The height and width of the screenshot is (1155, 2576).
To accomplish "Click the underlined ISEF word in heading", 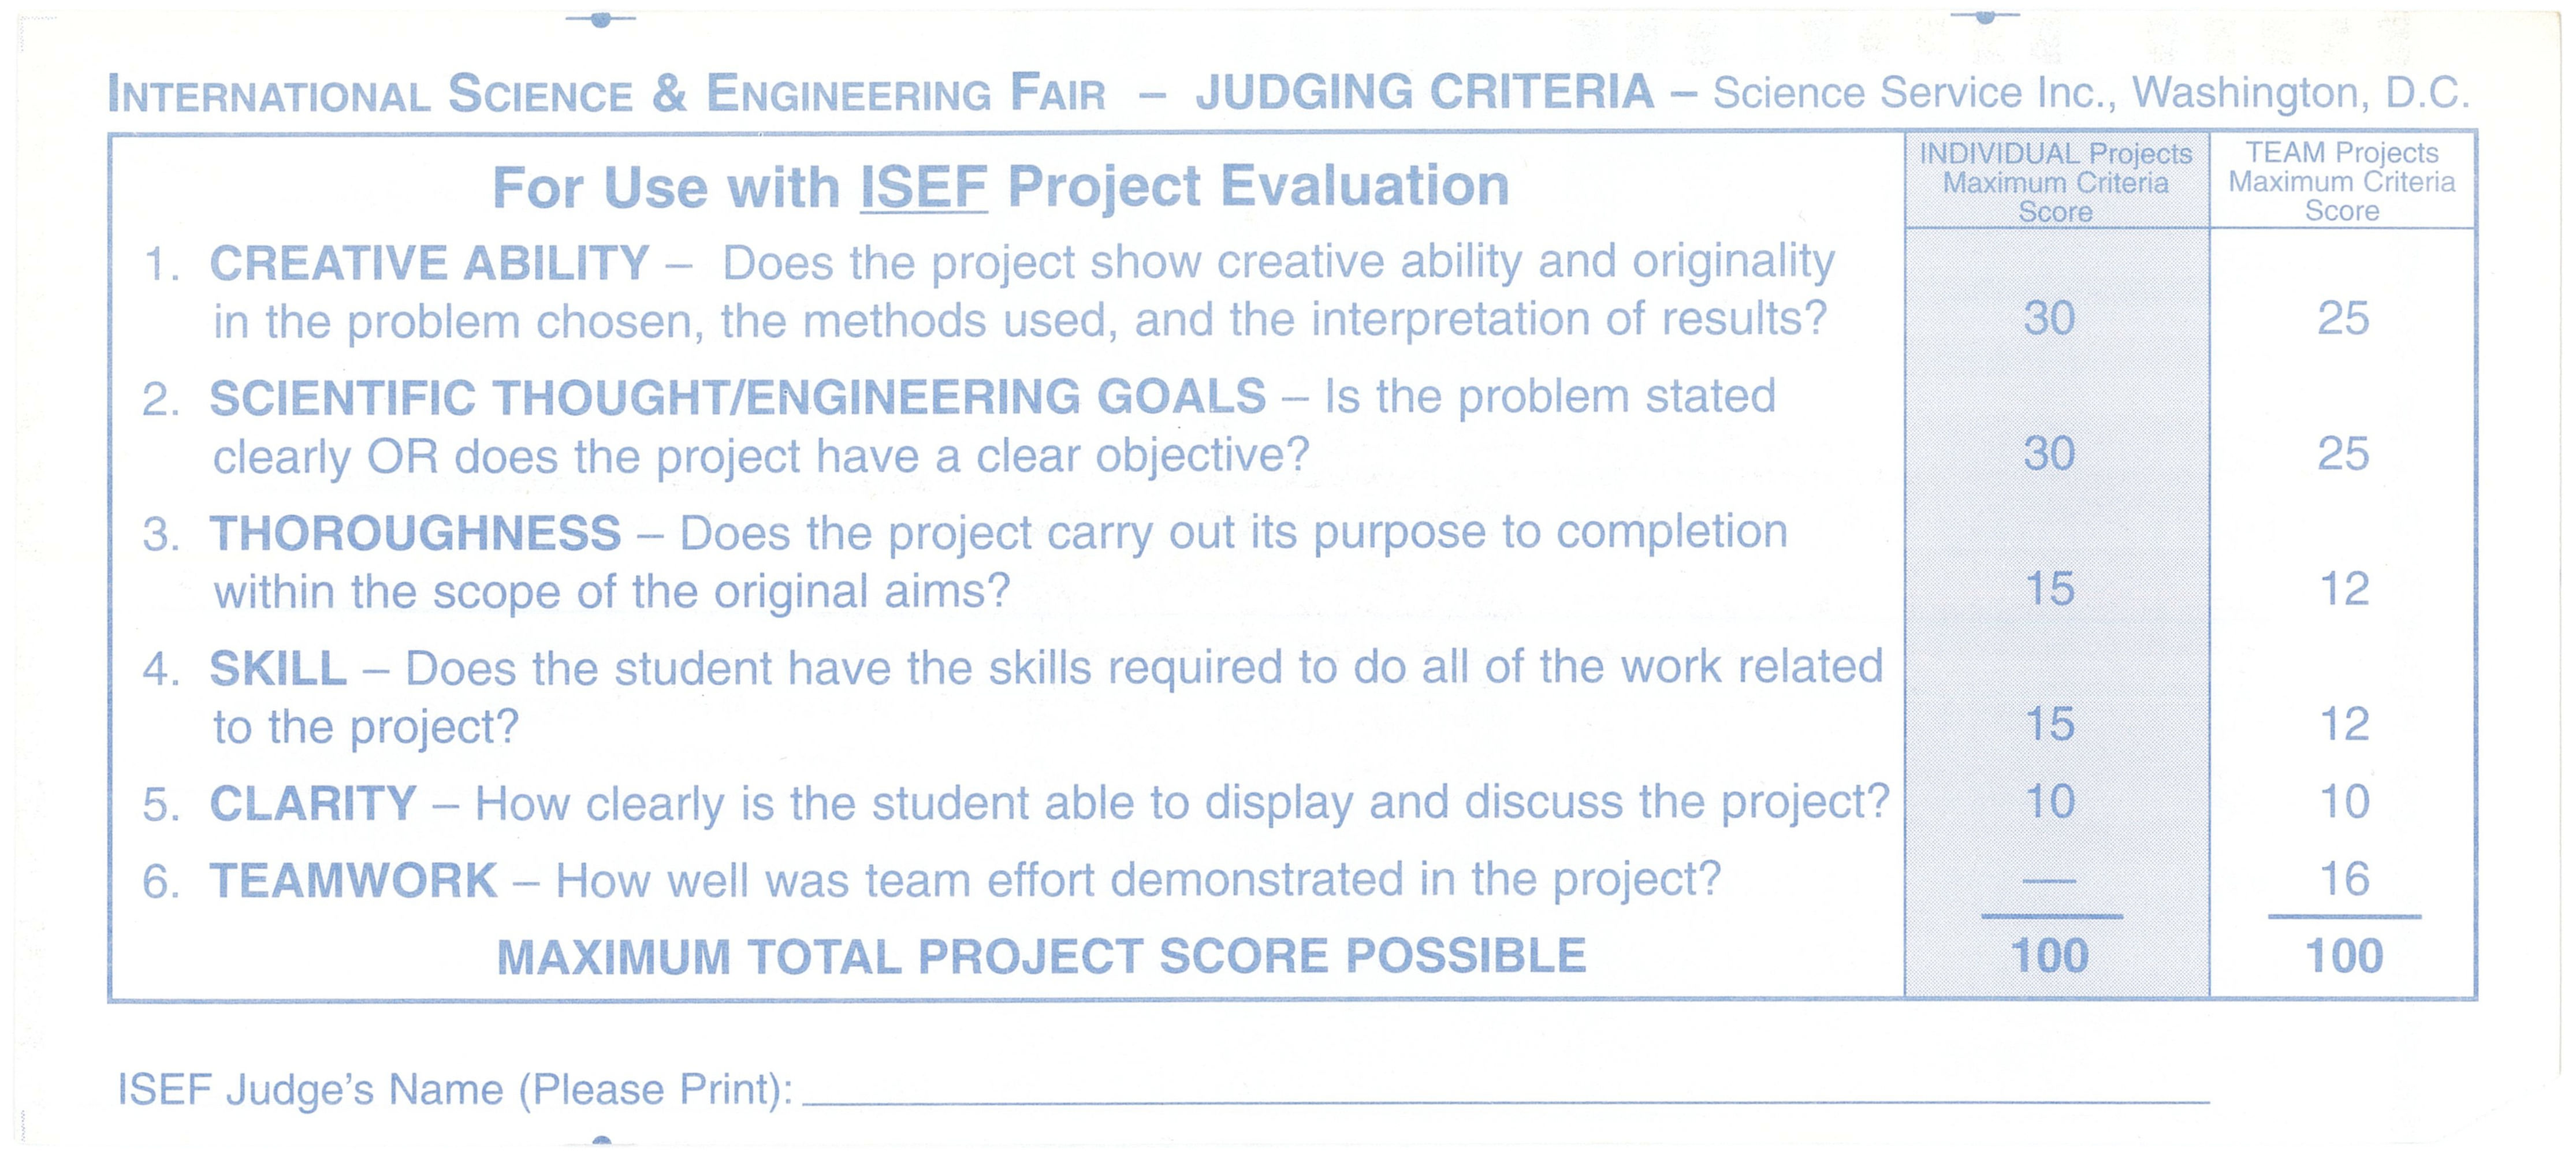I will (923, 187).
